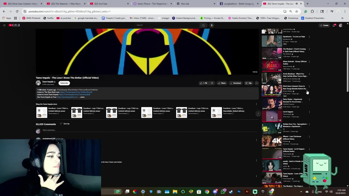The height and width of the screenshot is (196, 349).
Task: Open more actions menu beside Clip
Action: [257, 83]
